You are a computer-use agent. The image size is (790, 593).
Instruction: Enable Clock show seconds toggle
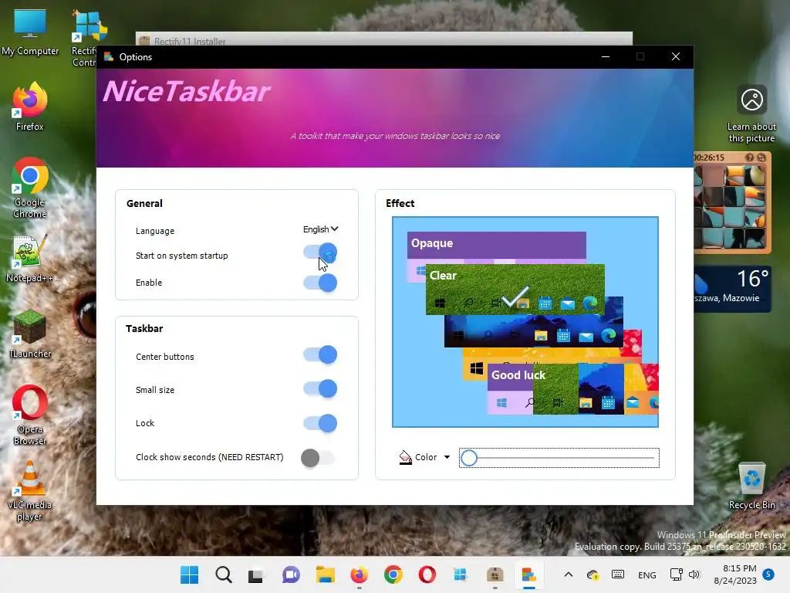pos(318,458)
